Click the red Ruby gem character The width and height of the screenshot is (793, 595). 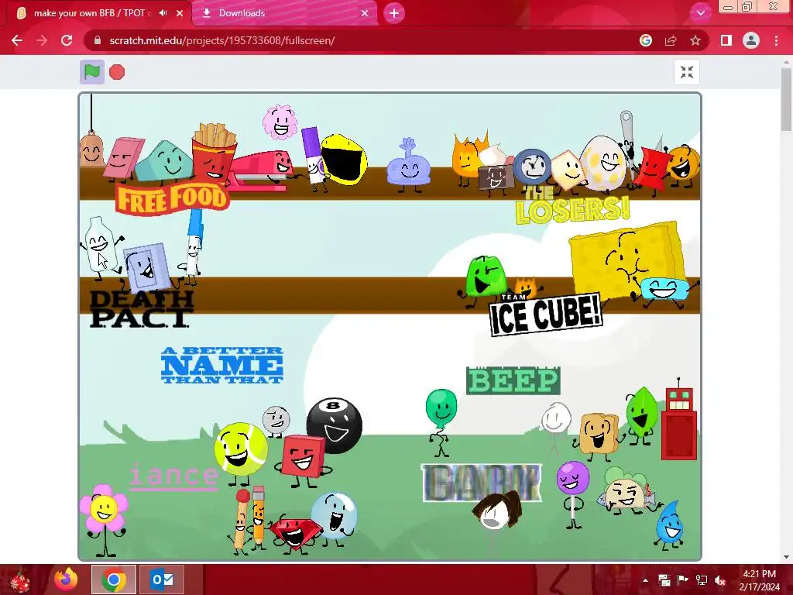pos(295,533)
